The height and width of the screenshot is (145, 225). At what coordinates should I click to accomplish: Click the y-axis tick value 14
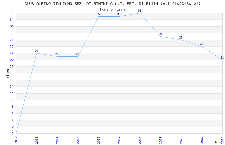[12, 86]
